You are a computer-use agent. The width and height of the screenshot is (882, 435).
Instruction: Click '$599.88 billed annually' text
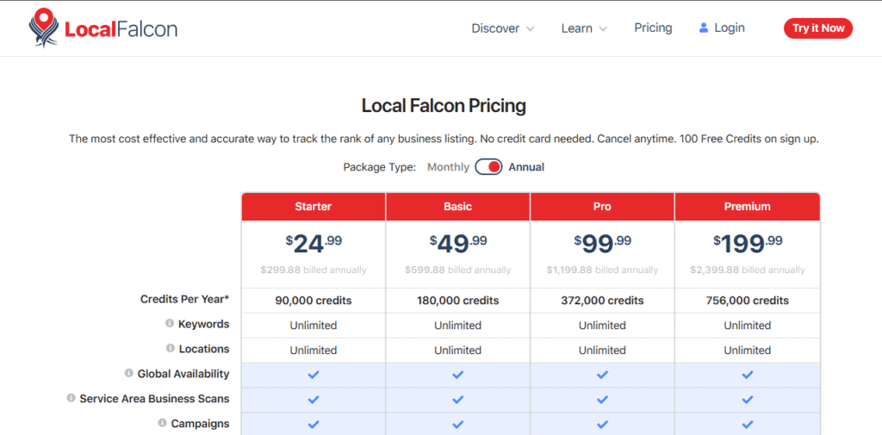(458, 270)
